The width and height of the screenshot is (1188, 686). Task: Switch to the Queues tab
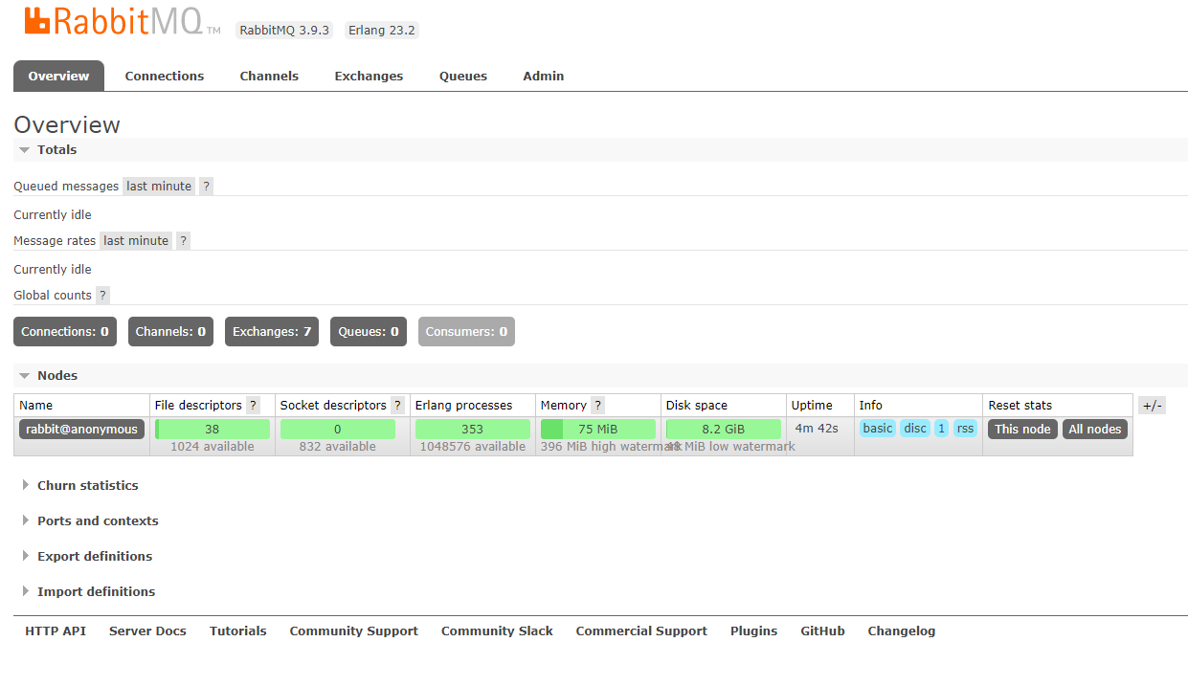(463, 77)
